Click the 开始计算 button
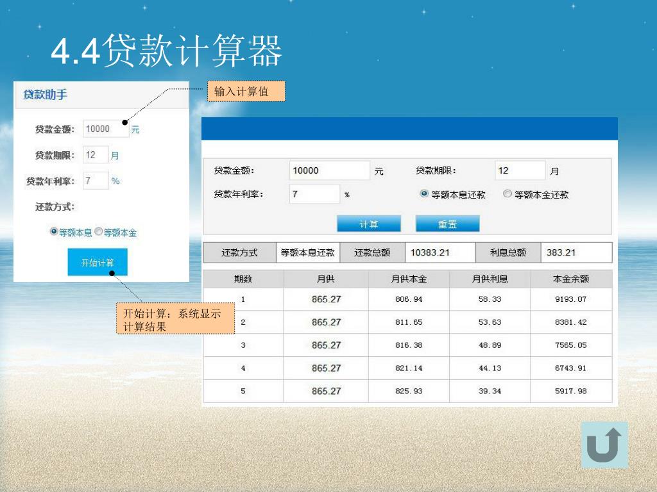 pyautogui.click(x=98, y=262)
